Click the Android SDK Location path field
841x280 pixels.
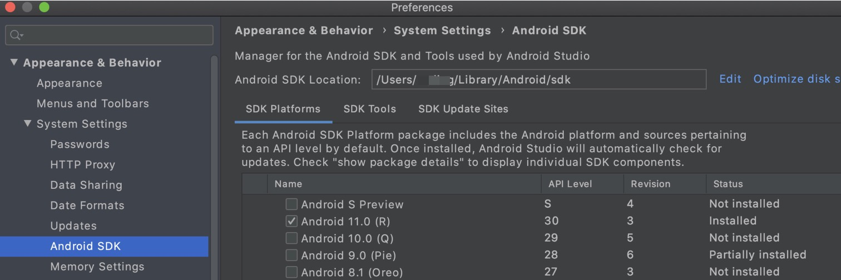coord(538,79)
